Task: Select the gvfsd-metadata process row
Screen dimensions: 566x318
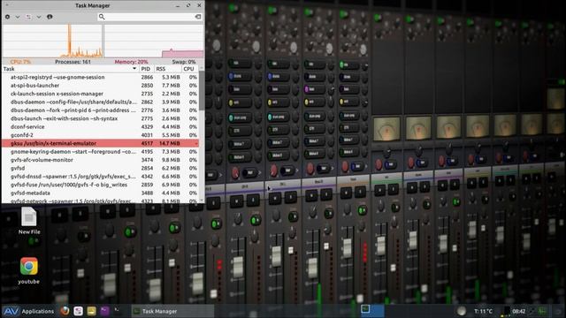Action: 100,193
